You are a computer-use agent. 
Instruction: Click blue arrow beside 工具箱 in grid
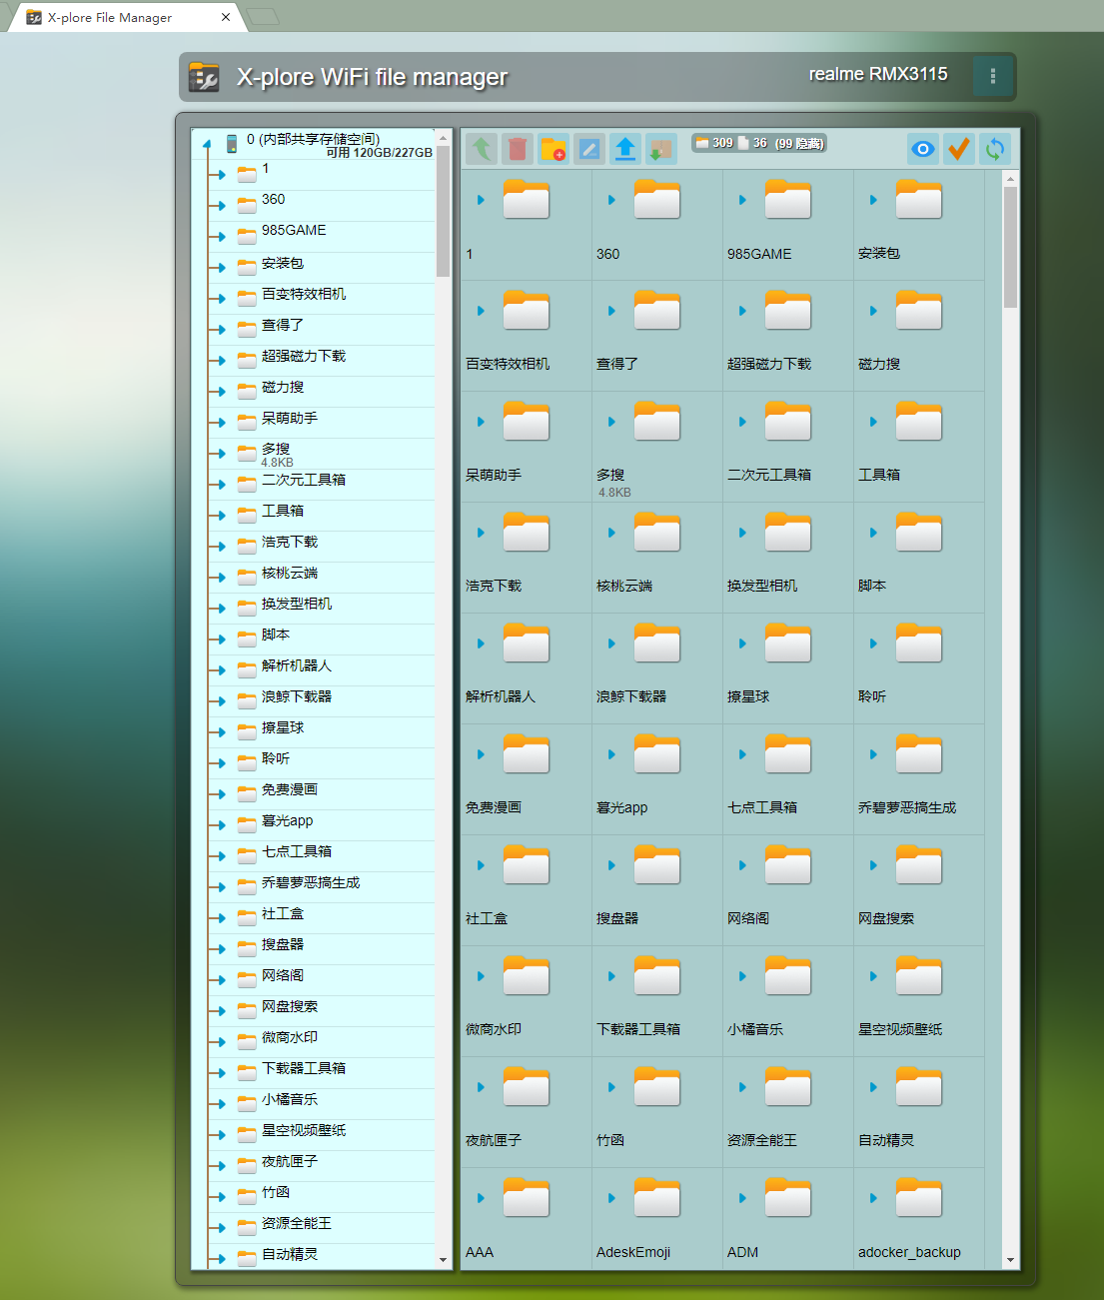[873, 422]
